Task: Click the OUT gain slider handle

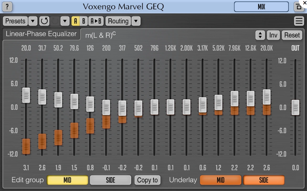Action: [x=295, y=107]
